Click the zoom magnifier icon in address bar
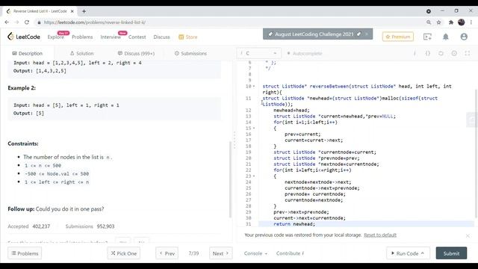The height and width of the screenshot is (269, 478). (429, 22)
